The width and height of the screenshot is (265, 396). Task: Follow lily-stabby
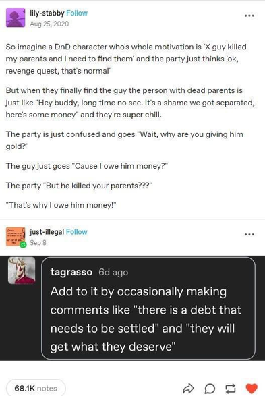click(x=77, y=13)
